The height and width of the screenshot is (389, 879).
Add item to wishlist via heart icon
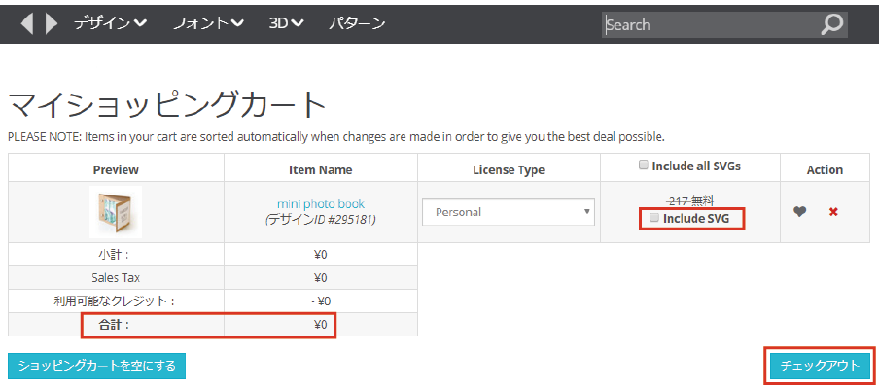799,211
